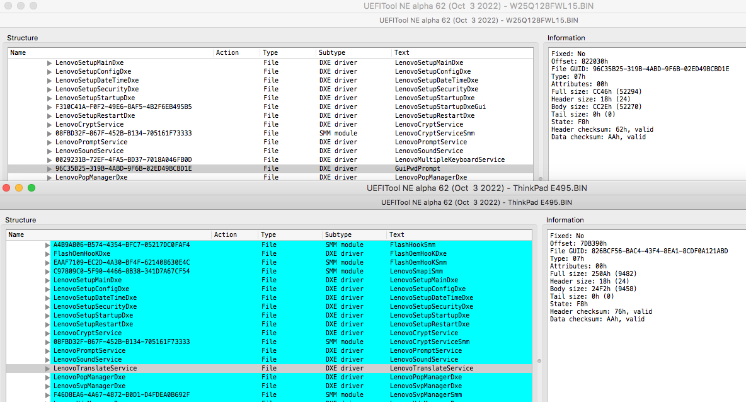Click Offset 822030h in upper Information panel
The height and width of the screenshot is (402, 746).
[x=579, y=61]
